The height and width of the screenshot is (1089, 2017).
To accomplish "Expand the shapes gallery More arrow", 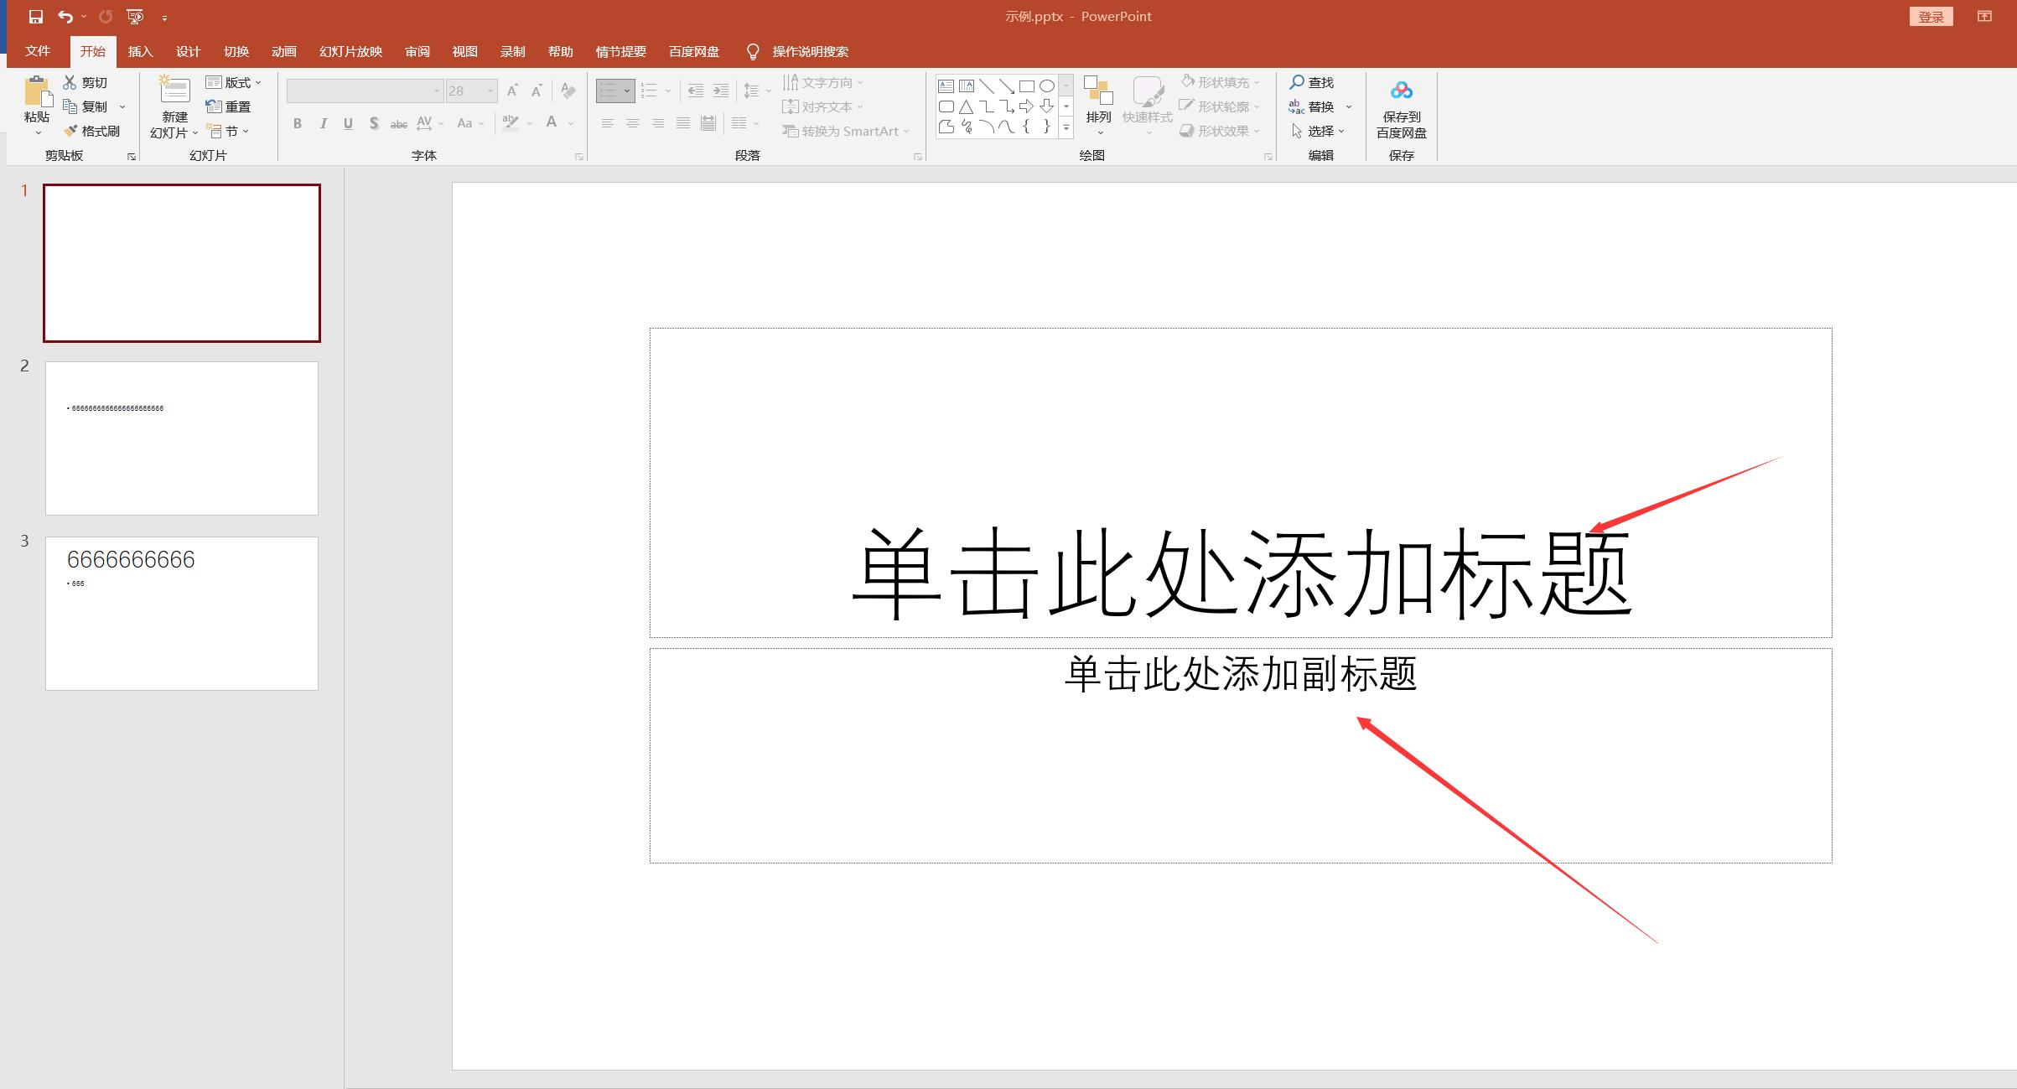I will [x=1066, y=127].
